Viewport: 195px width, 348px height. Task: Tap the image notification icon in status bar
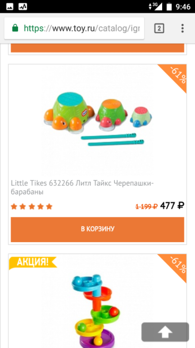pos(10,7)
